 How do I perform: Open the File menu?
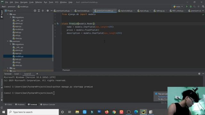[x=6, y=2]
